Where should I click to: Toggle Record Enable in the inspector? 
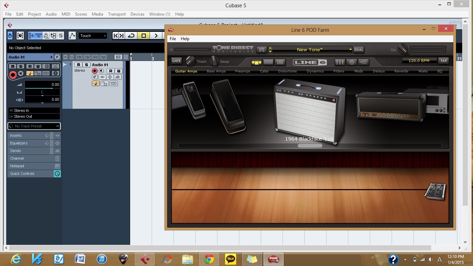coord(13,74)
